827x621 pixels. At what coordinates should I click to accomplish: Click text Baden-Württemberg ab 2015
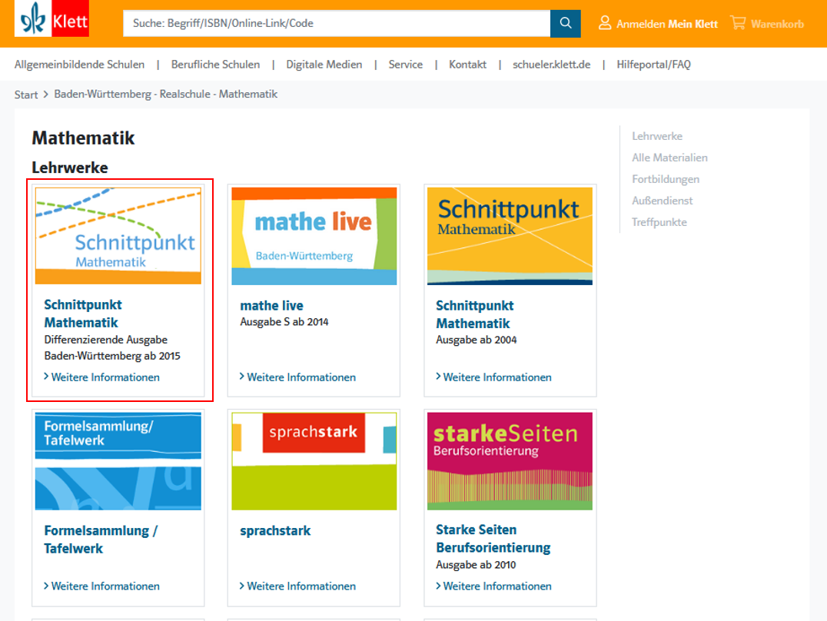112,356
